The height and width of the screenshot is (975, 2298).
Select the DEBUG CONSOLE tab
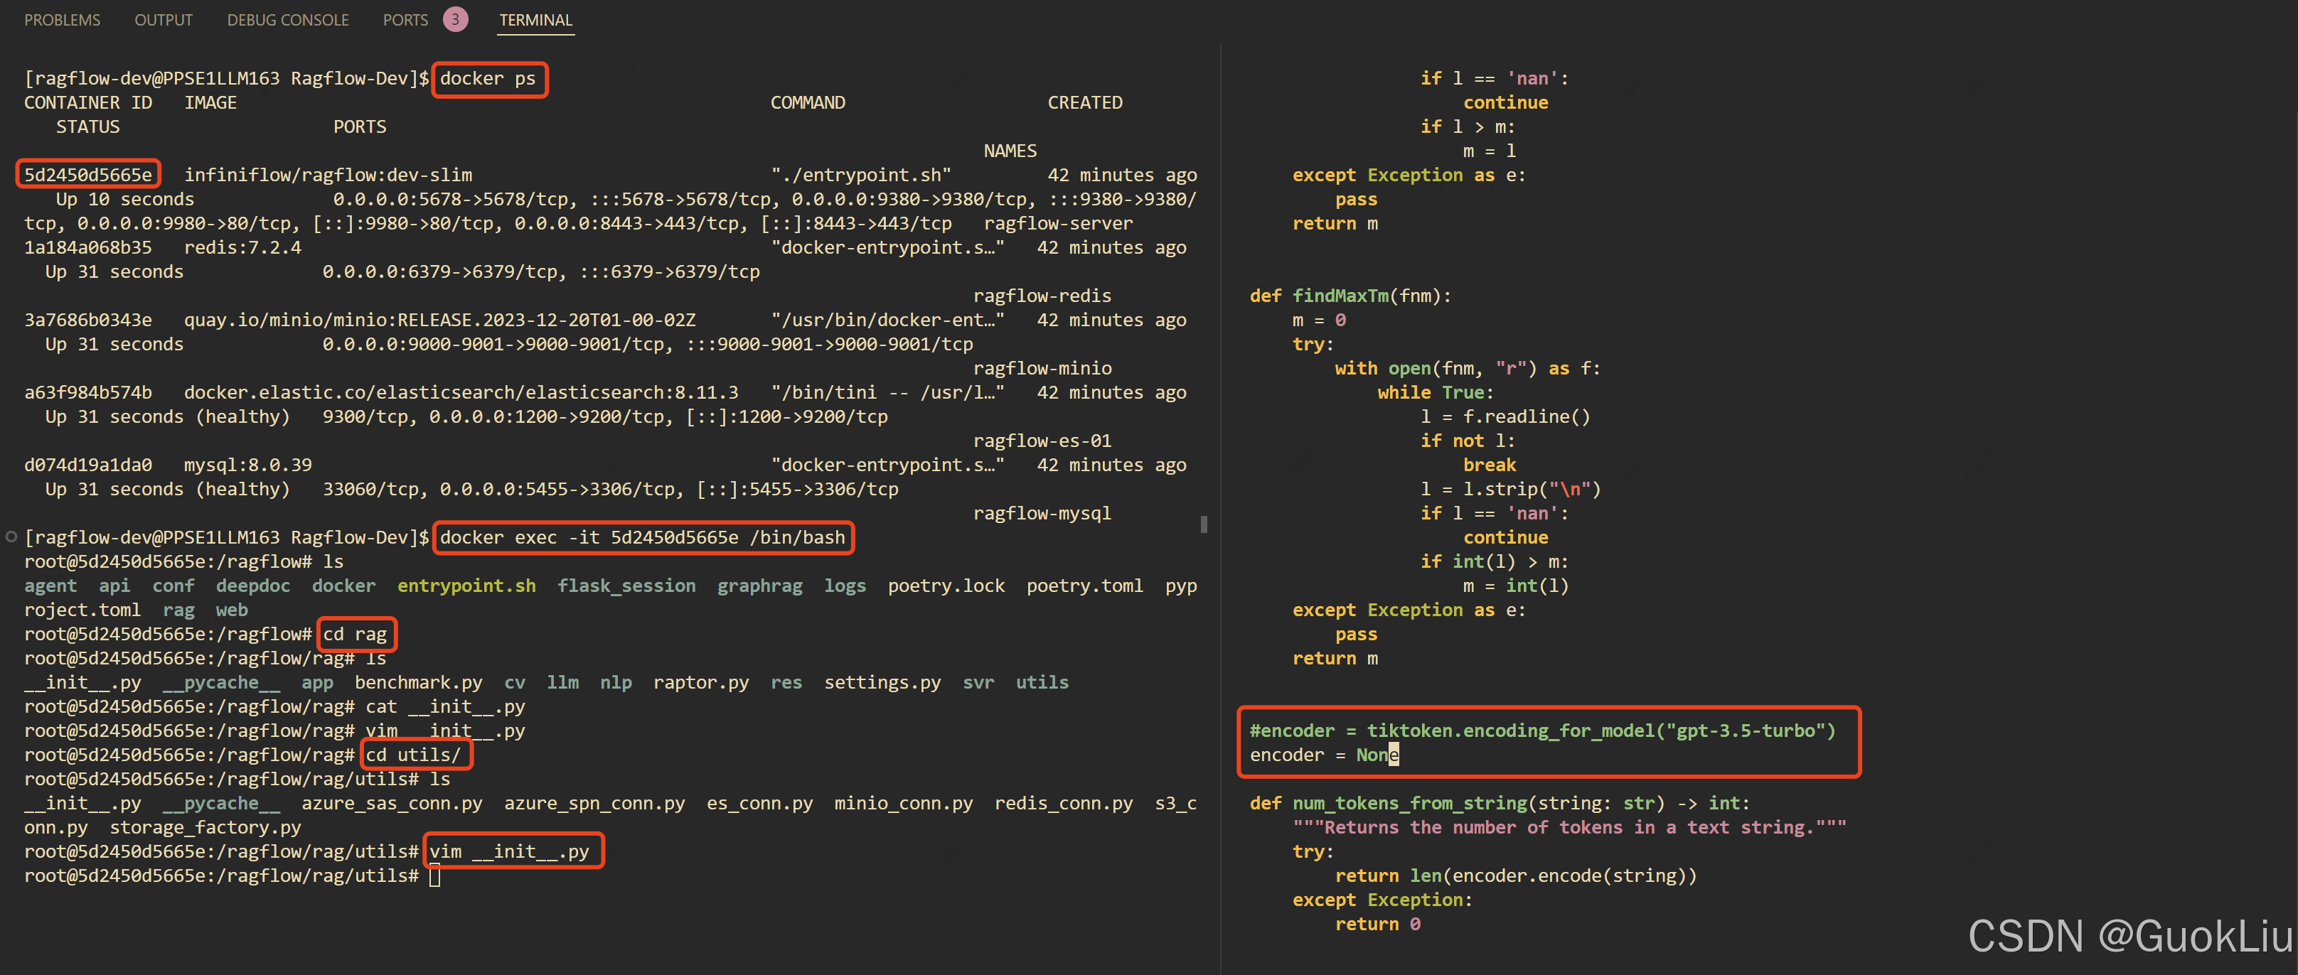(287, 20)
